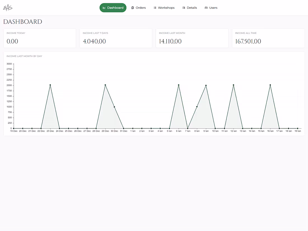
Task: Click the Income Last Month By Day chart title
Action: point(24,56)
